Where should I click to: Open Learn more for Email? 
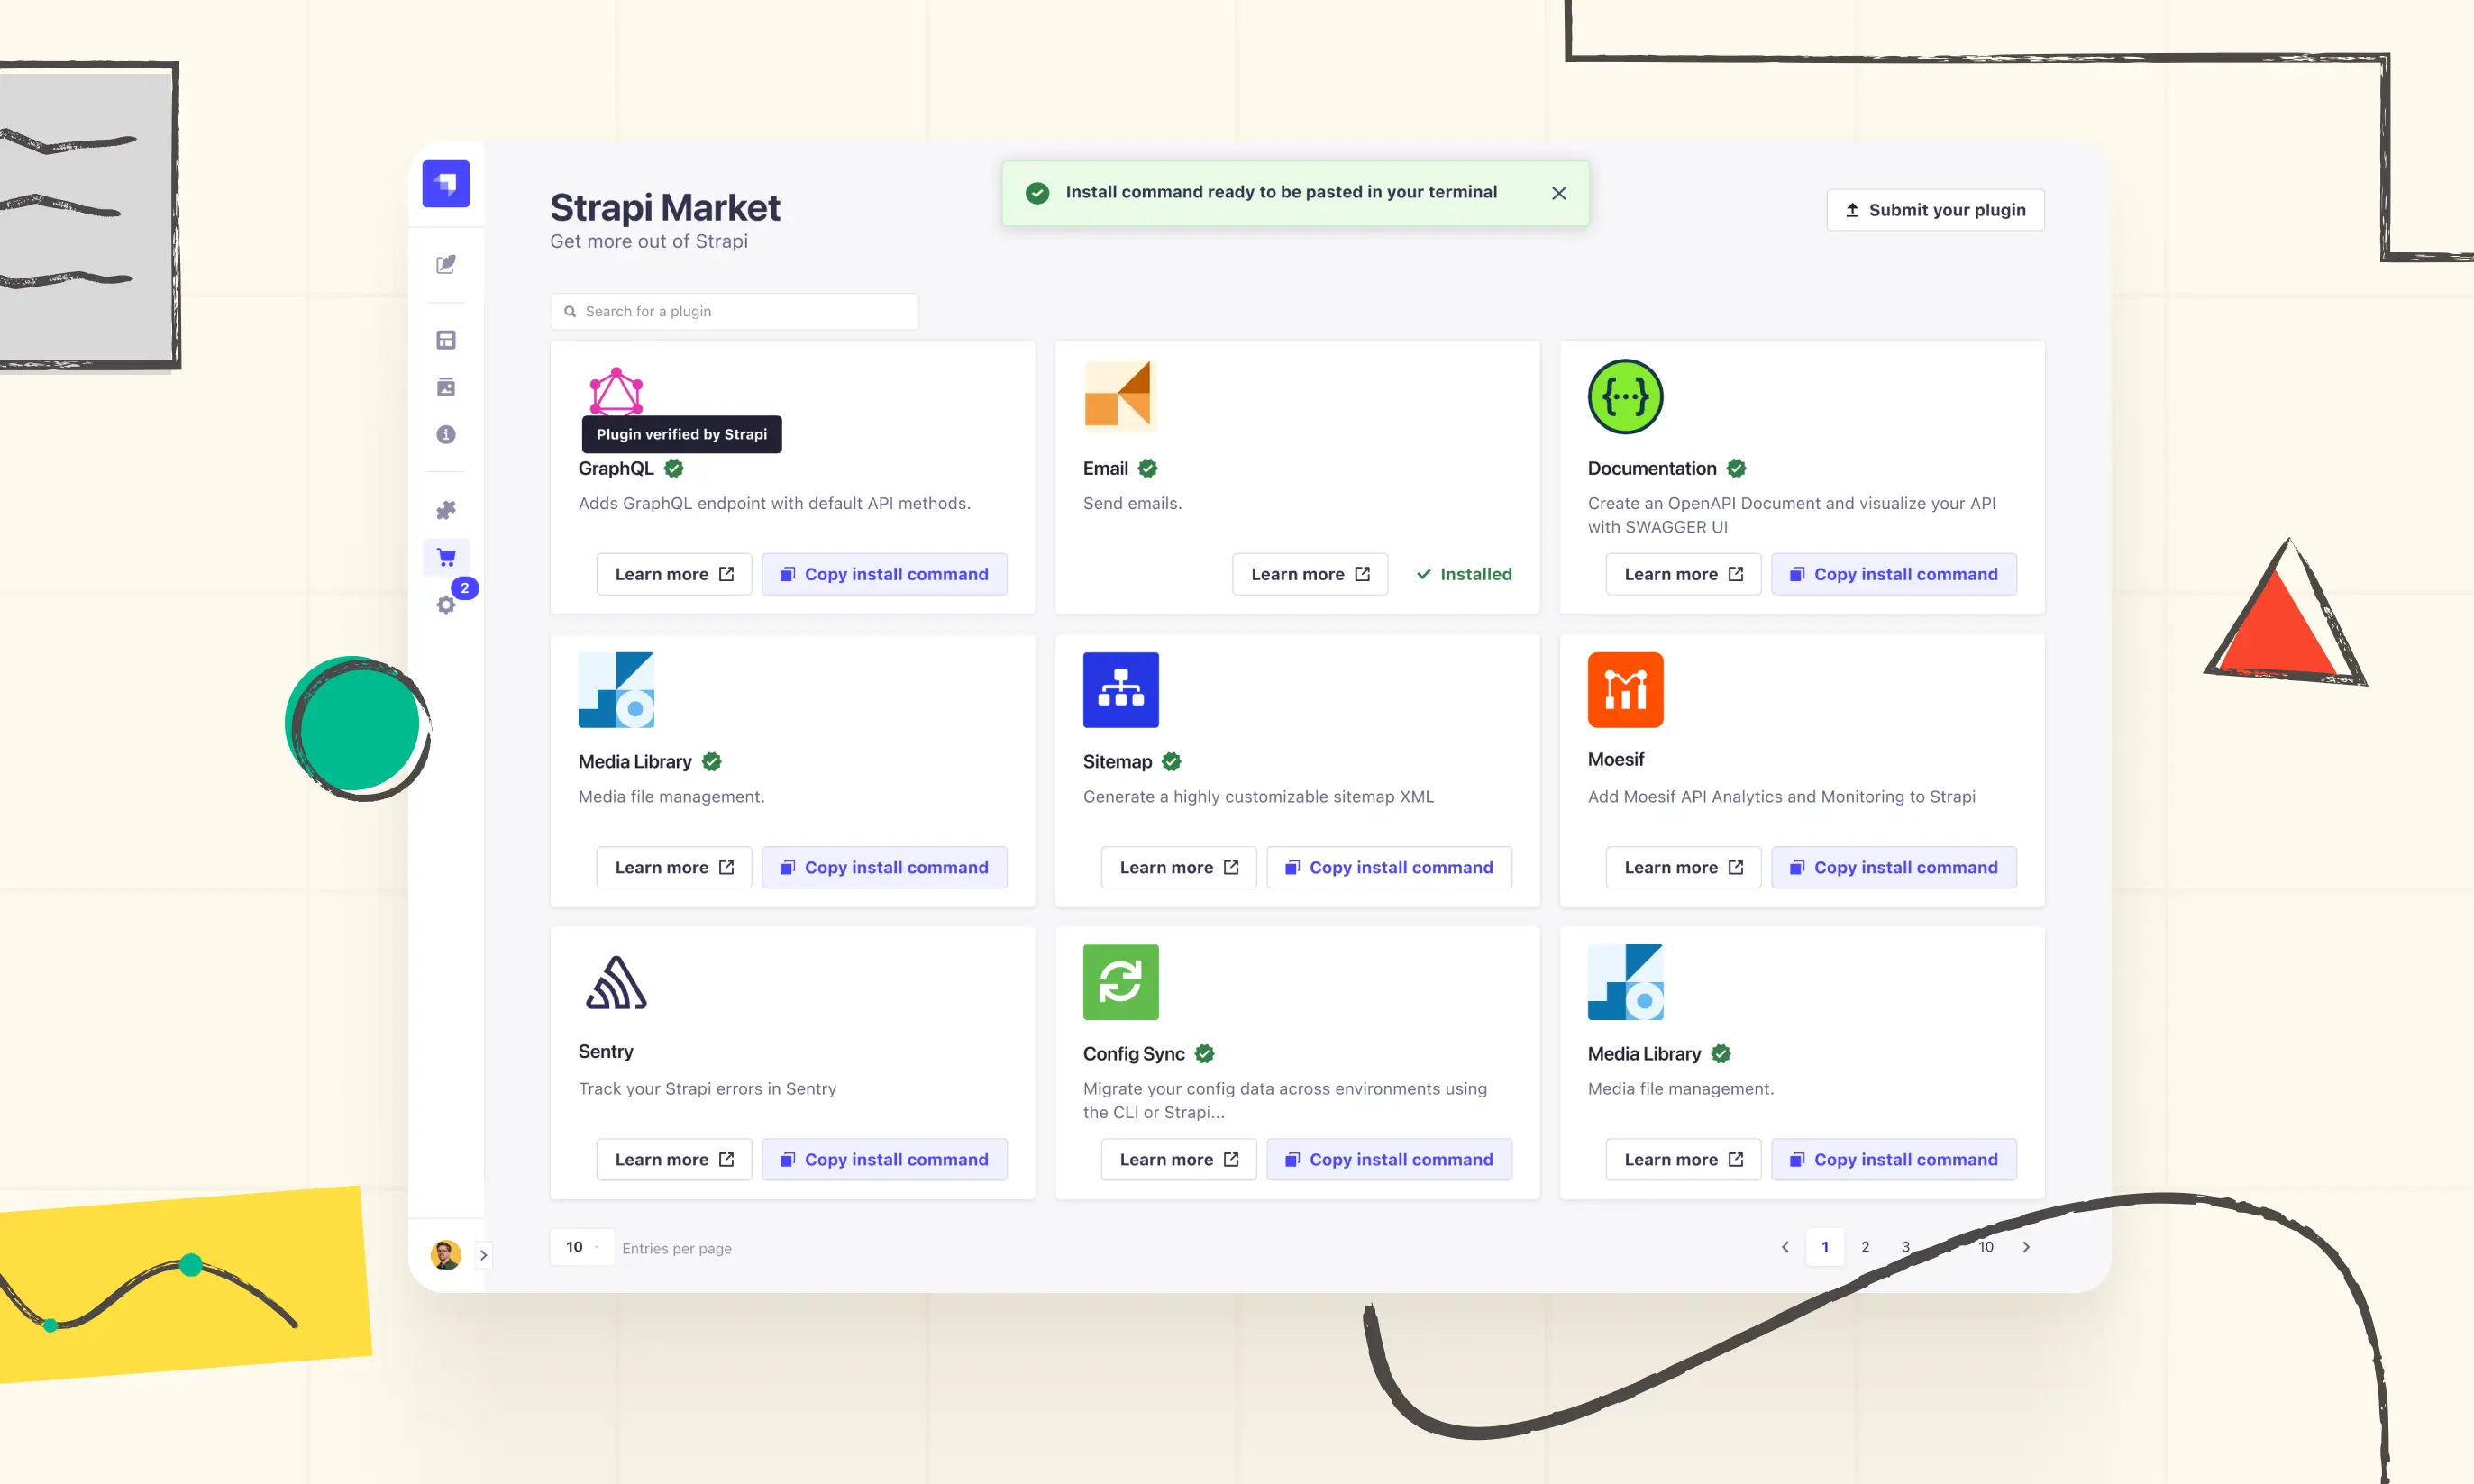1310,574
